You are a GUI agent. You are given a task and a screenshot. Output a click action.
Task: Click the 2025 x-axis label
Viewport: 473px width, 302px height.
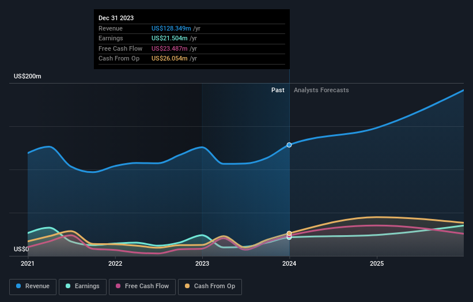click(x=377, y=264)
